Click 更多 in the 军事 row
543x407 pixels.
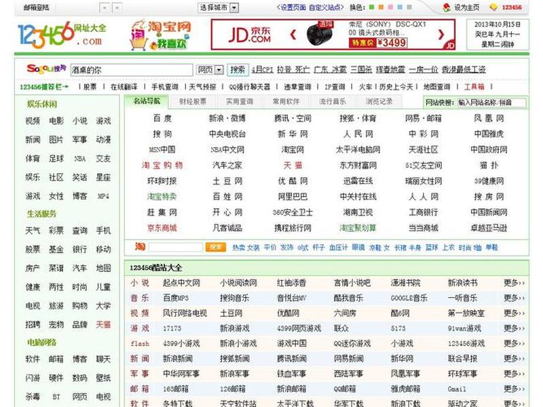tap(514, 374)
